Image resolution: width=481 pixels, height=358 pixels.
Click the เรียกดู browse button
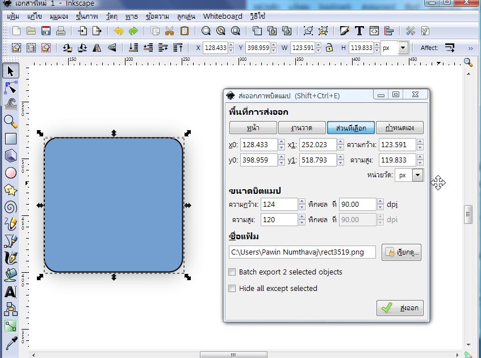point(401,252)
